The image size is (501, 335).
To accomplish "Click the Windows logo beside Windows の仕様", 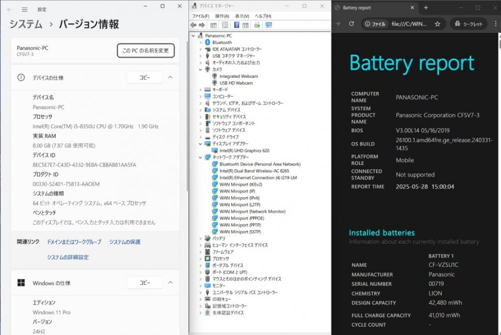I will click(x=21, y=283).
